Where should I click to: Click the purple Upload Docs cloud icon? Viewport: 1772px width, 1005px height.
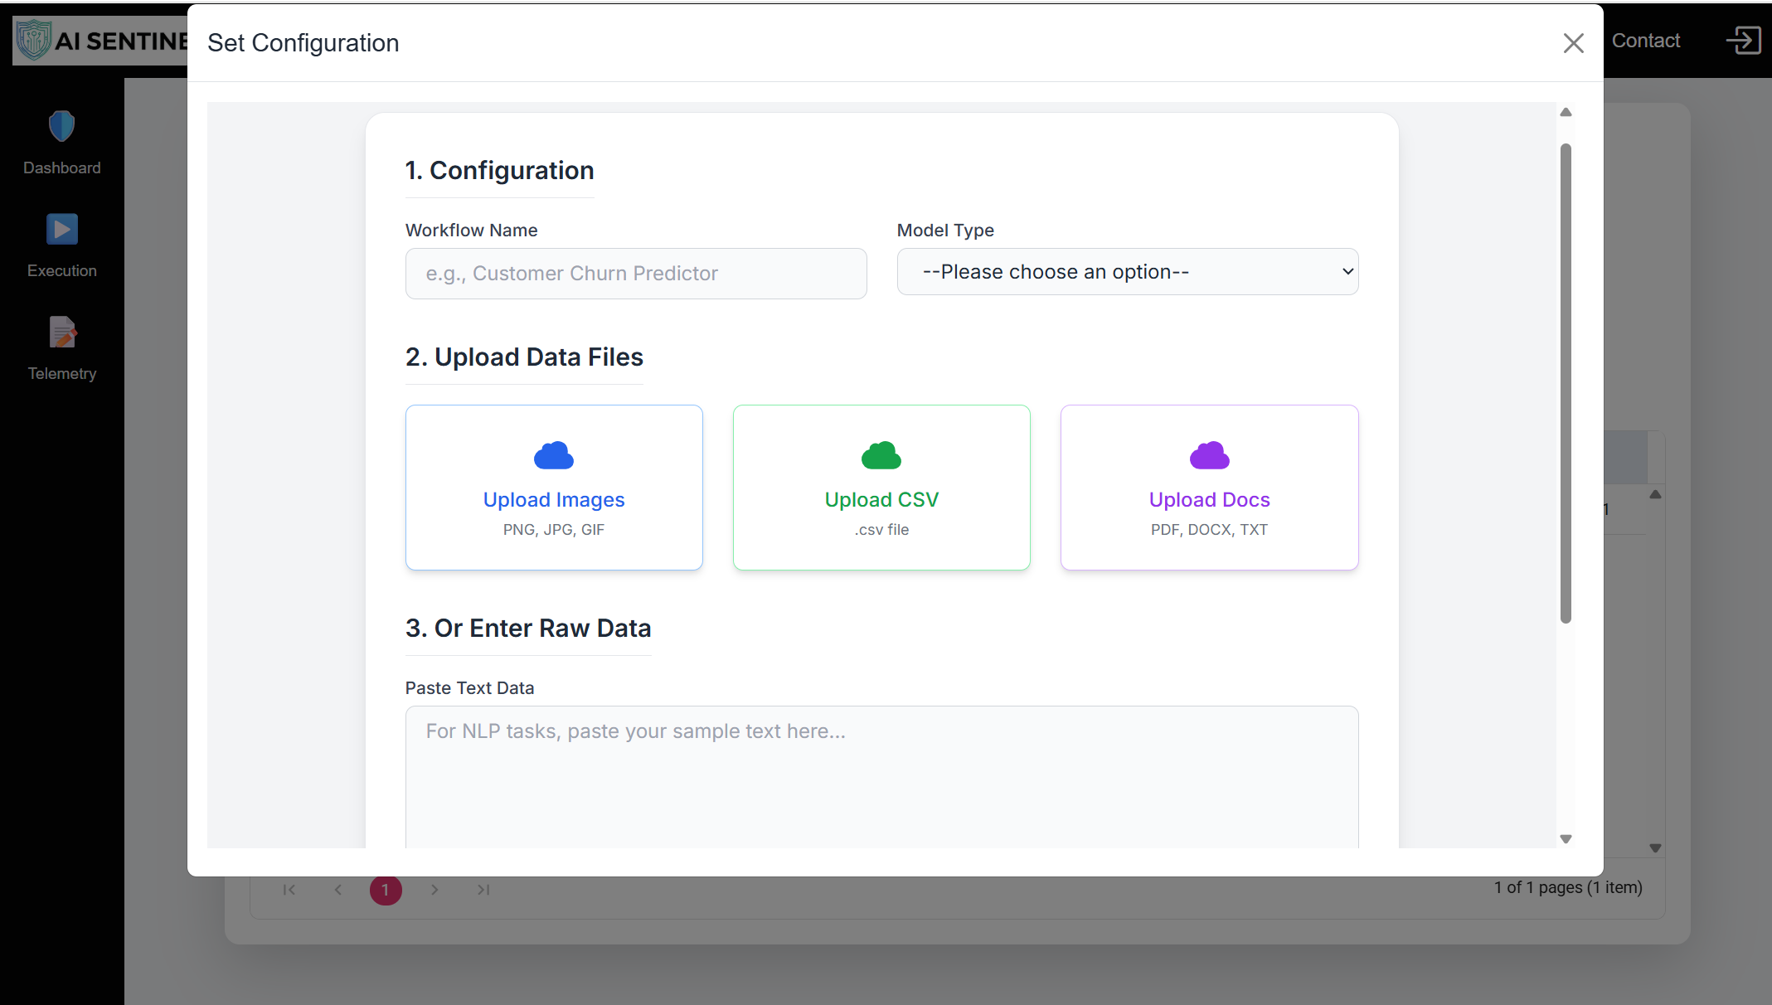click(x=1209, y=455)
